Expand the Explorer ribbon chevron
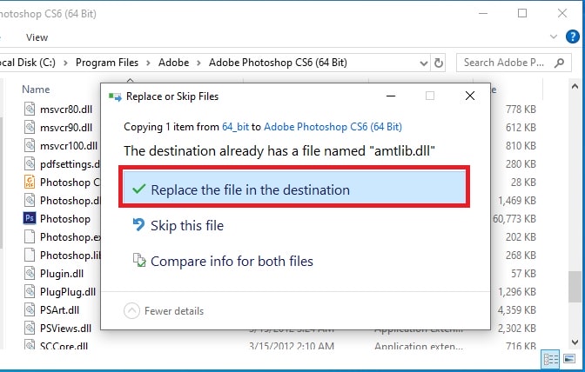Screen dimensions: 585x372 coord(554,37)
